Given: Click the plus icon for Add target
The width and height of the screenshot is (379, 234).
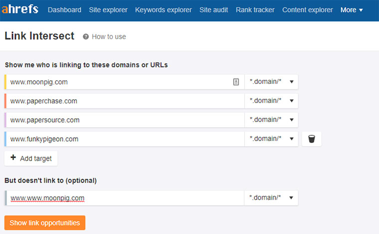Looking at the screenshot, I should click(x=13, y=158).
